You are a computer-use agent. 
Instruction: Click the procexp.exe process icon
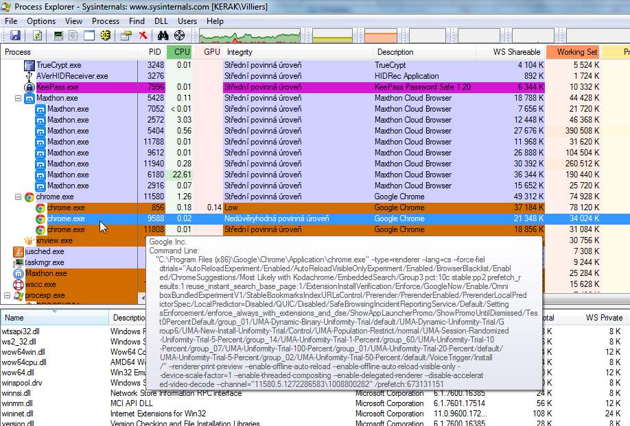(19, 296)
